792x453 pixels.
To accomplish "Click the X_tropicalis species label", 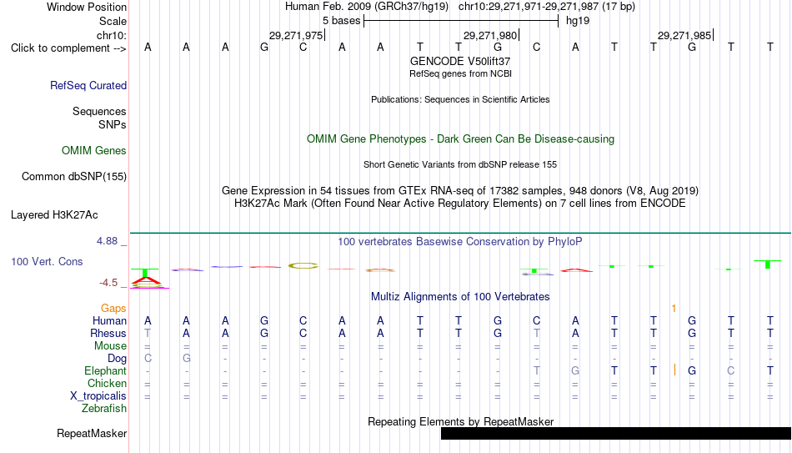I will 98,396.
